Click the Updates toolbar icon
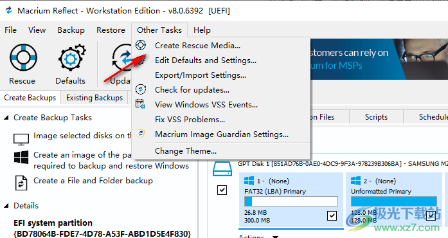The width and height of the screenshot is (448, 238). pyautogui.click(x=121, y=57)
